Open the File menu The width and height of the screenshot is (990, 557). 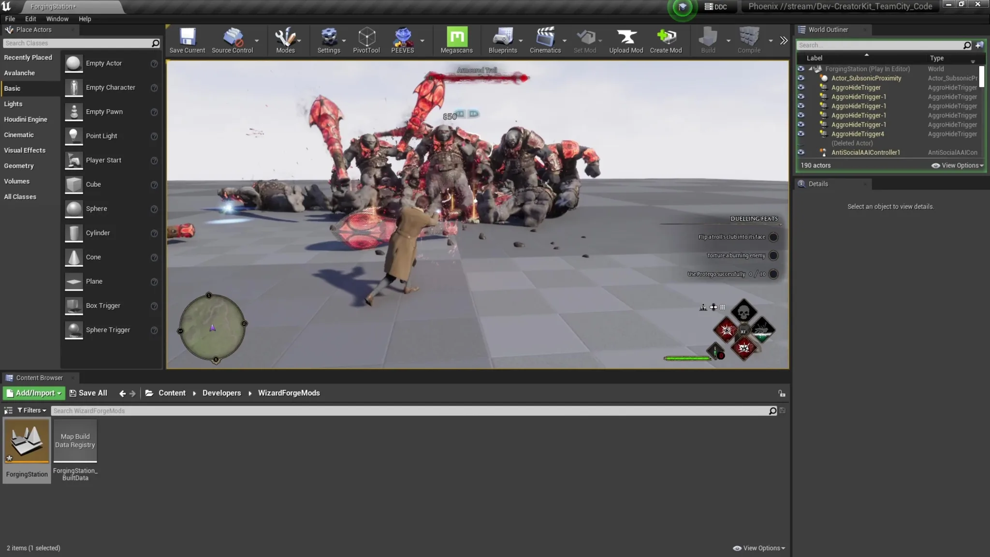click(x=10, y=19)
